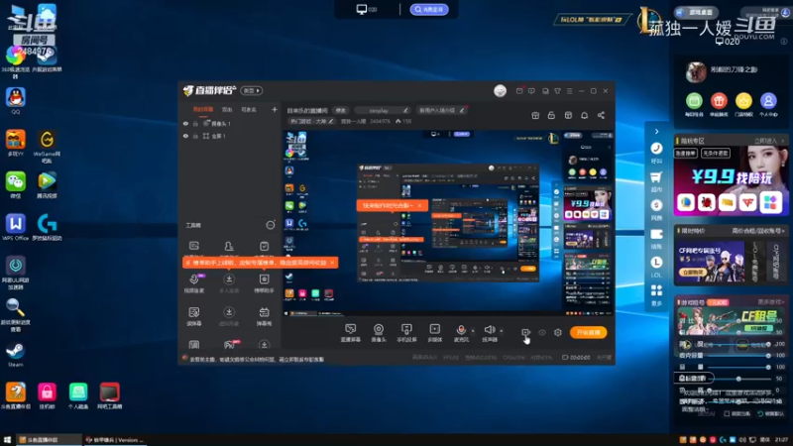
Task: Toggle preview eye icon beside settings gear
Action: click(x=542, y=332)
